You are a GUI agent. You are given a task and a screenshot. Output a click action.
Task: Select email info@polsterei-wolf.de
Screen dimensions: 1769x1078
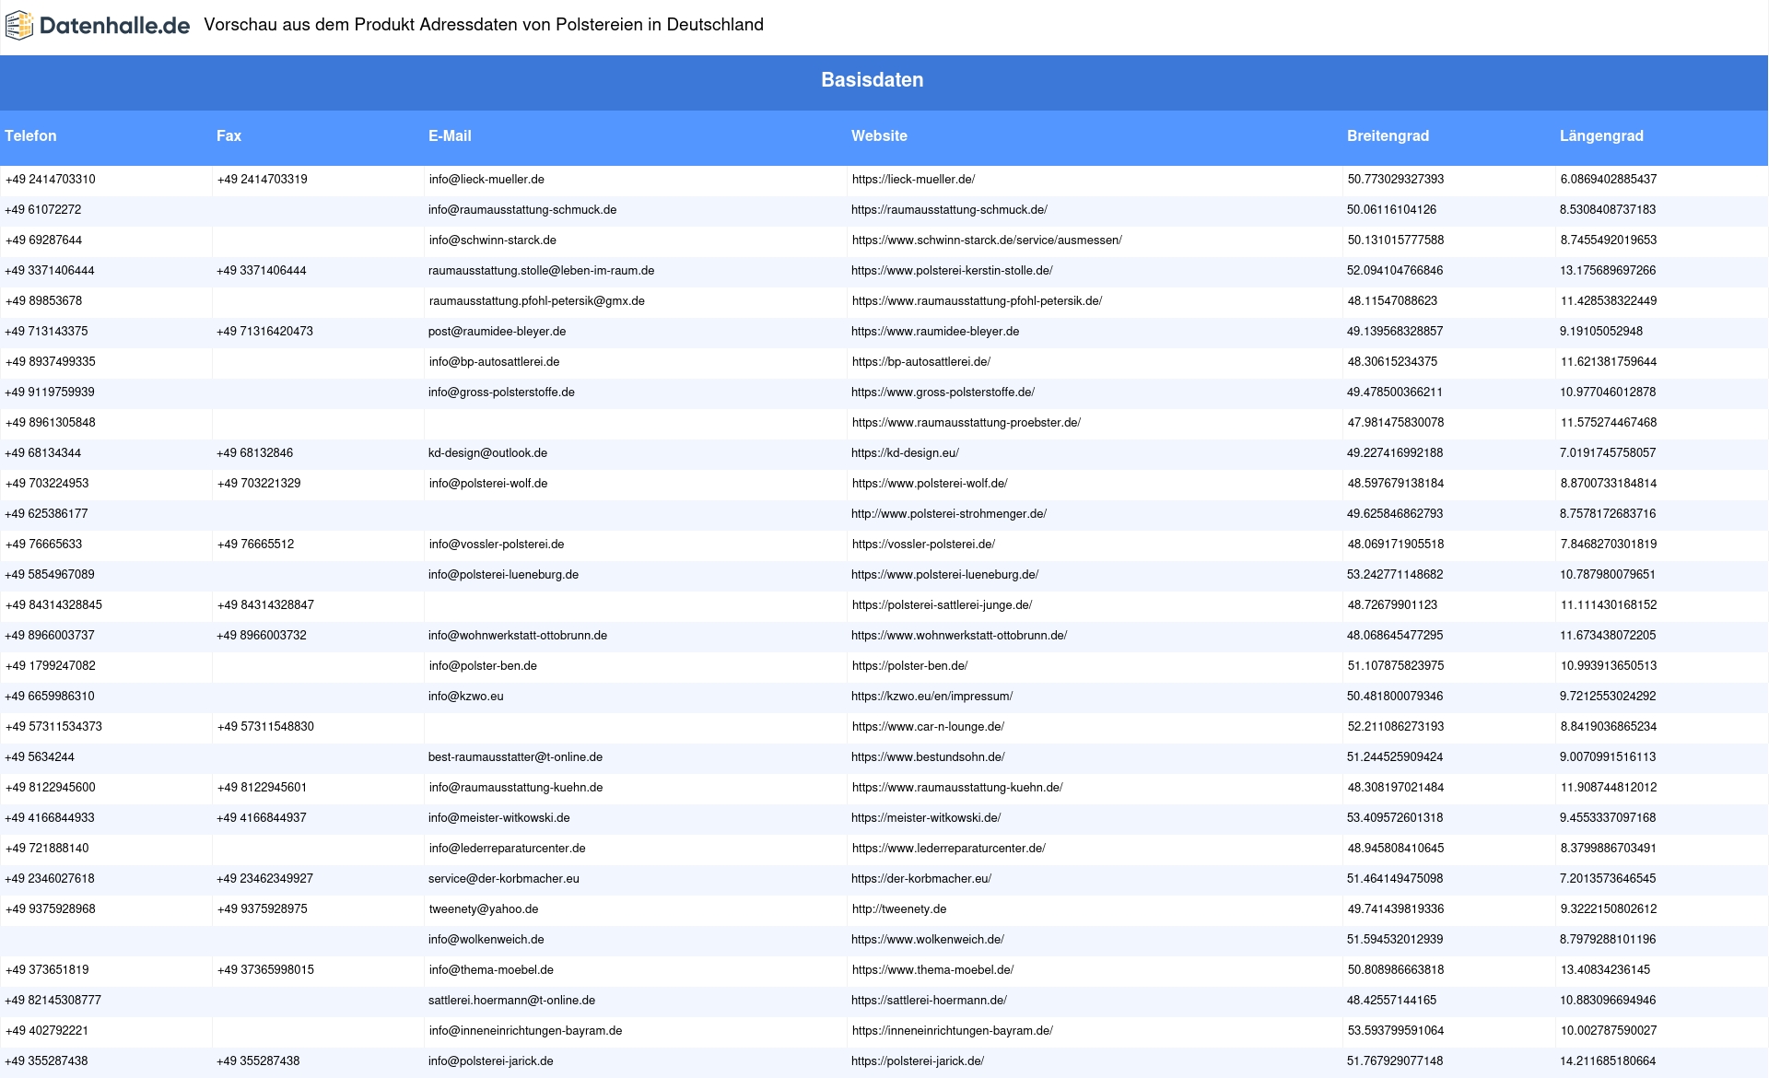tap(487, 484)
